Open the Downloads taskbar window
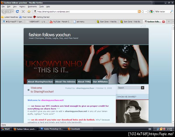The height and width of the screenshot is (137, 175). pyautogui.click(x=79, y=129)
